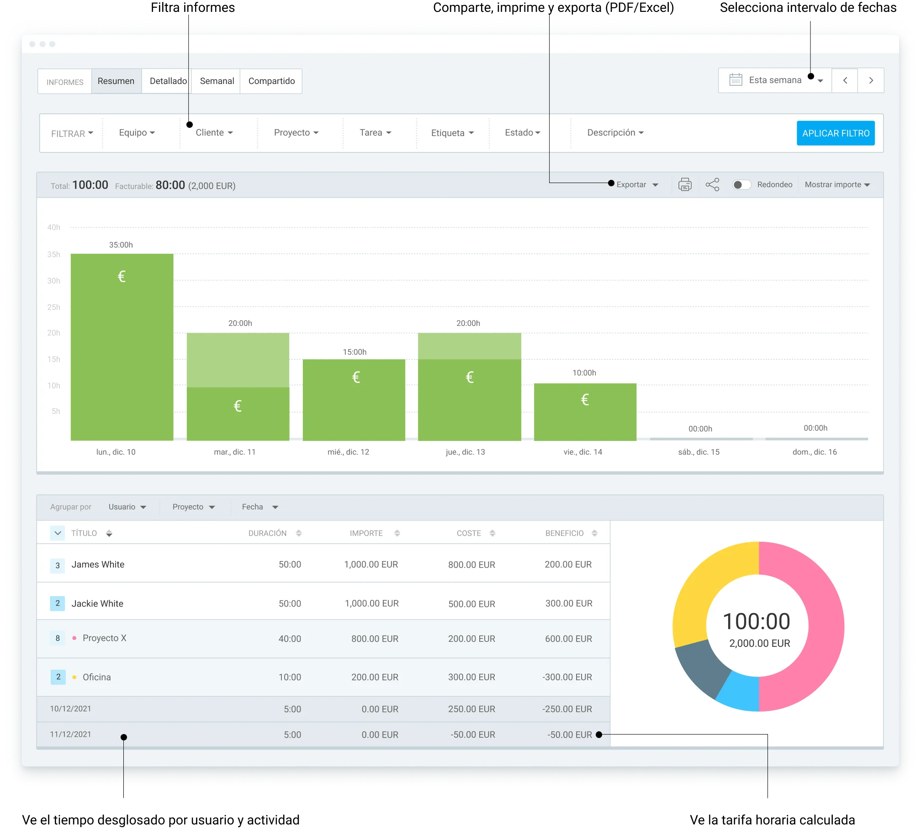Open the Compartido reports tab
Image resolution: width=921 pixels, height=829 pixels.
coord(271,81)
